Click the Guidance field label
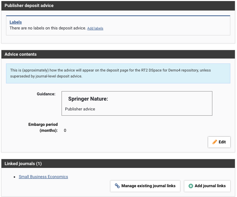Screen dimensions: 237x197 46,94
